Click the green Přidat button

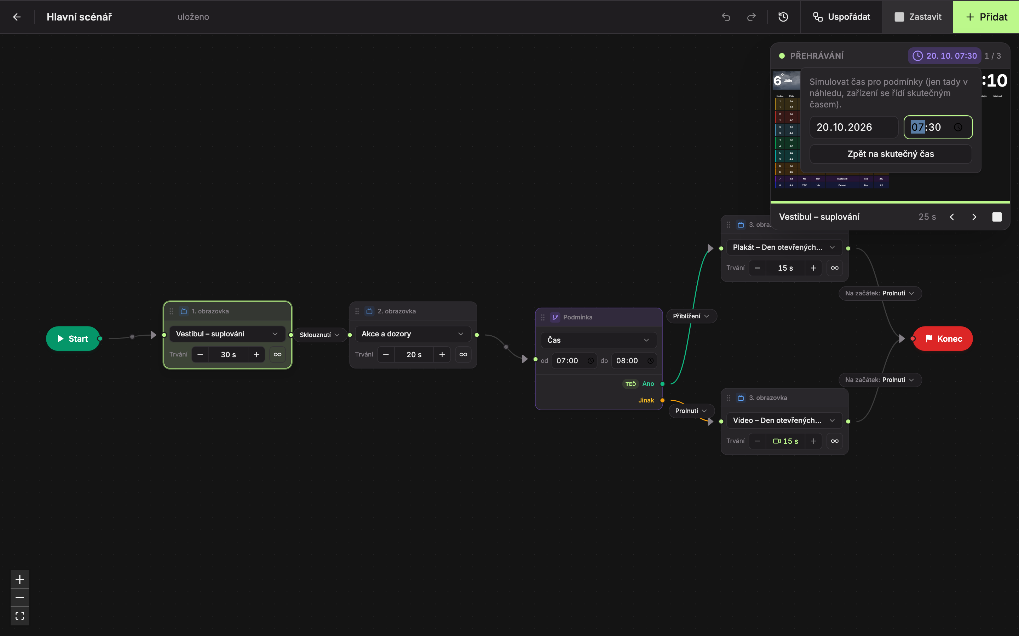(986, 17)
